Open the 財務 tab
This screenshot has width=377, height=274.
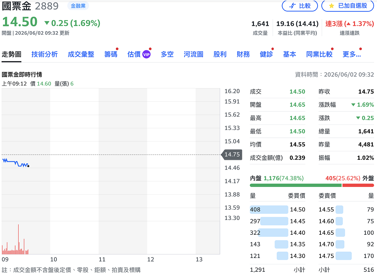pyautogui.click(x=243, y=54)
